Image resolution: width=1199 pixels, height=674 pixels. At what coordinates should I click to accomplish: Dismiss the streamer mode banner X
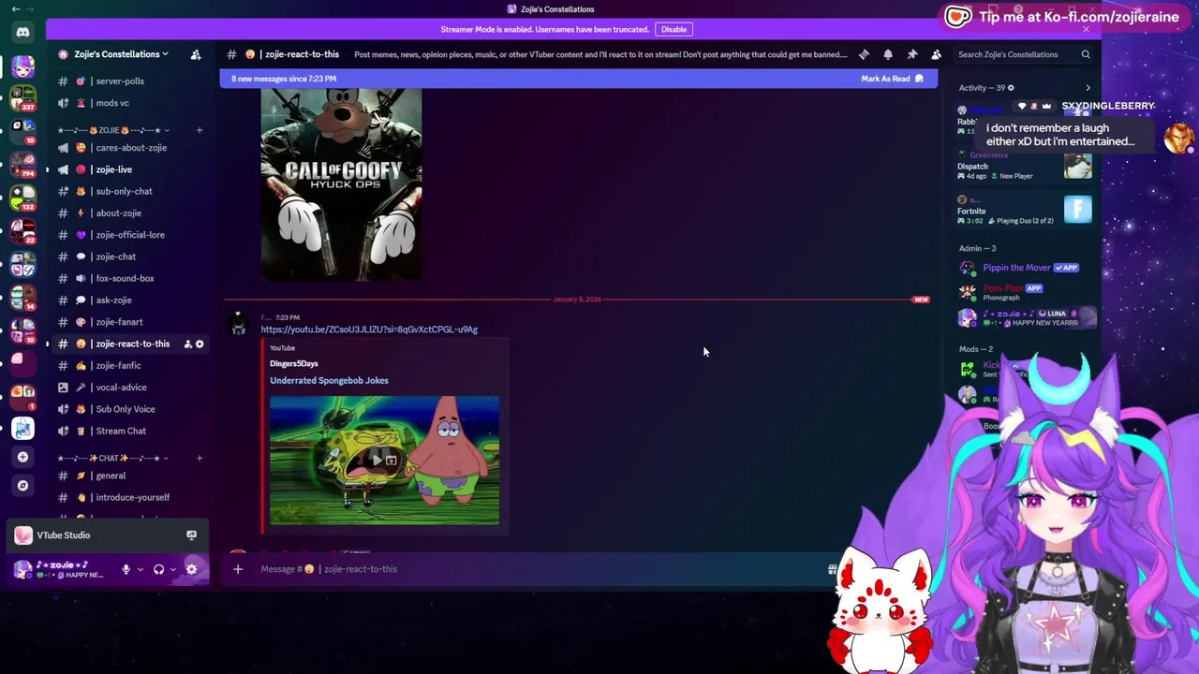(1086, 29)
